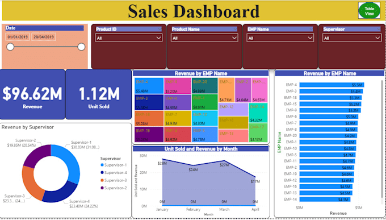Select the EMP-1 treemap tile
Image resolution: width=386 pixels, height=220 pixels.
click(204, 102)
